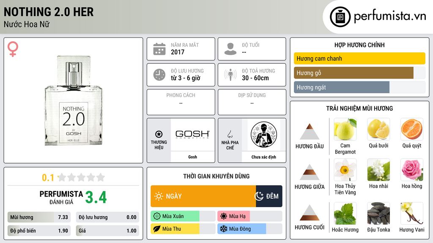
Task: Click the moon icon next to Đêm
Action: click(259, 196)
